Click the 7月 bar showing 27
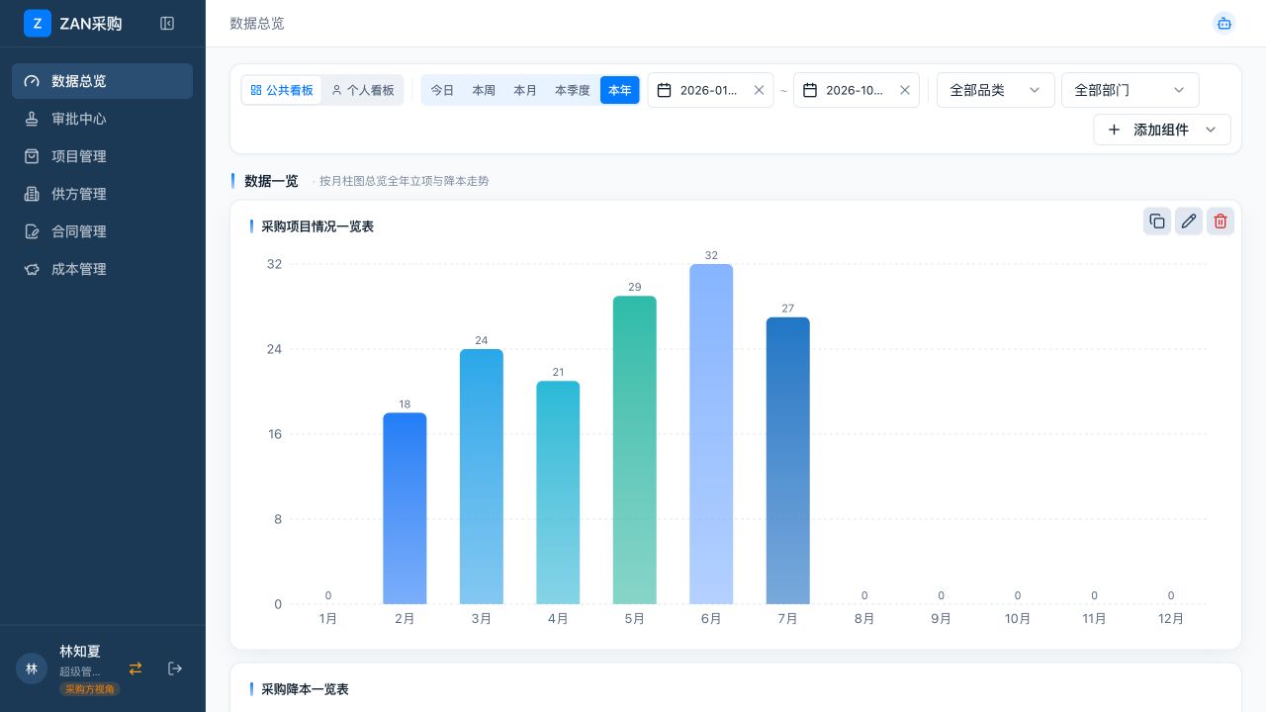1266x712 pixels. [x=788, y=461]
